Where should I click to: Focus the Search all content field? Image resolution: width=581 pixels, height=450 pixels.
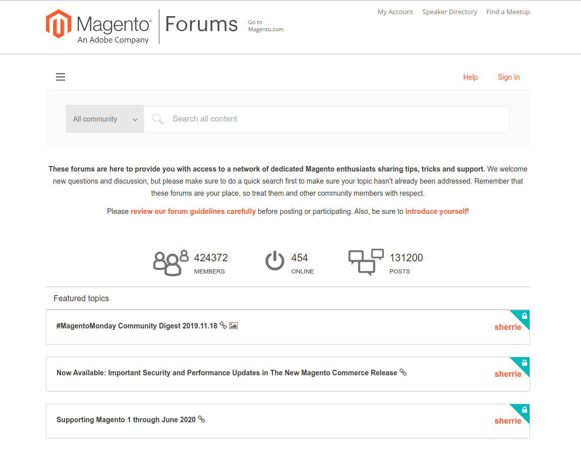[x=326, y=119]
